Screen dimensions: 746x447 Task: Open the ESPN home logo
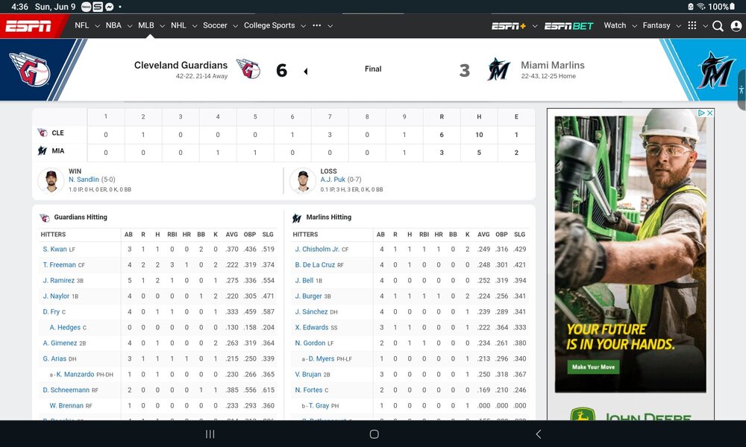[x=28, y=25]
